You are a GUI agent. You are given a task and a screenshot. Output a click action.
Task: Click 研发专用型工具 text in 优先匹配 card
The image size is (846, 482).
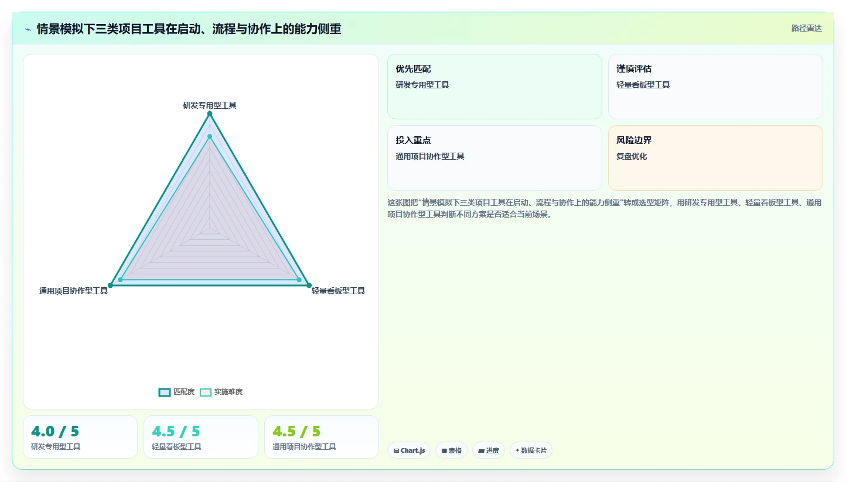pyautogui.click(x=422, y=85)
